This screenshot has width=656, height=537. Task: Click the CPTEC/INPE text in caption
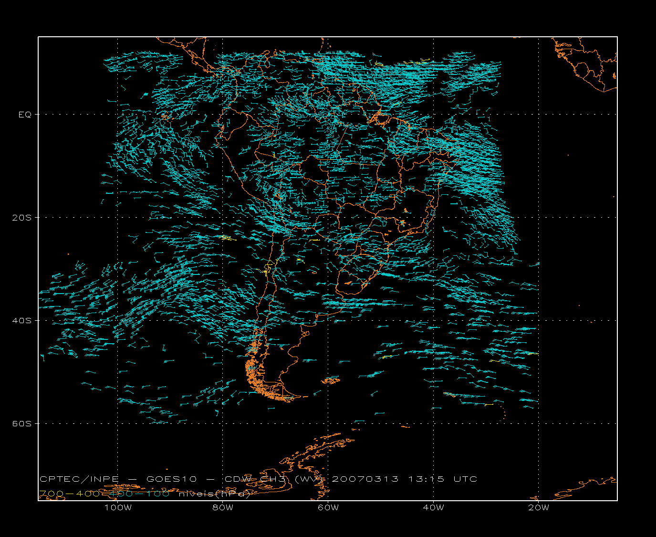click(79, 479)
